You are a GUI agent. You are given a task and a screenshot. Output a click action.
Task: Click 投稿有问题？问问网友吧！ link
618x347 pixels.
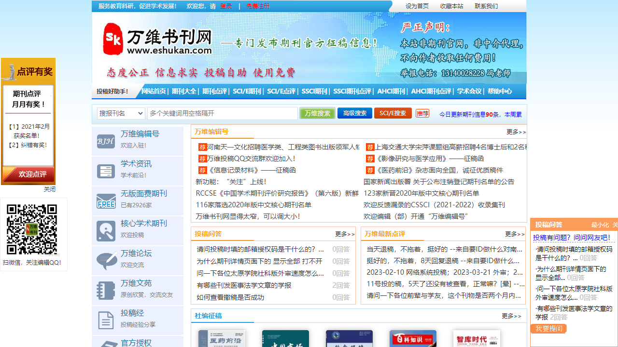click(572, 238)
